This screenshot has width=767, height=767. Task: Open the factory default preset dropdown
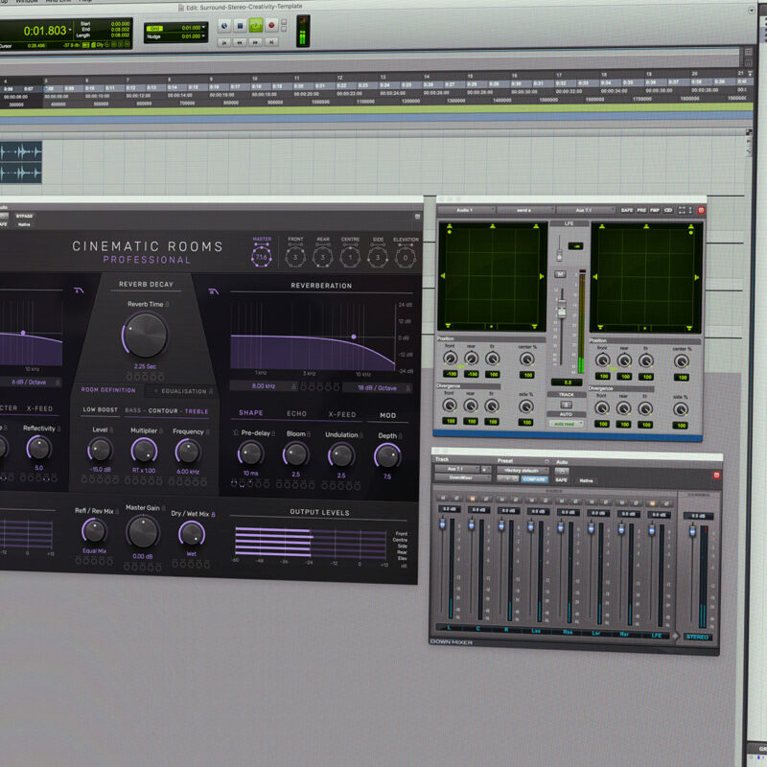click(x=523, y=471)
